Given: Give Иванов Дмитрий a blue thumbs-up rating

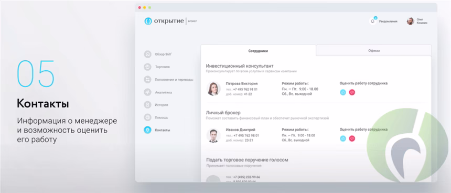Looking at the screenshot, I should click(343, 138).
